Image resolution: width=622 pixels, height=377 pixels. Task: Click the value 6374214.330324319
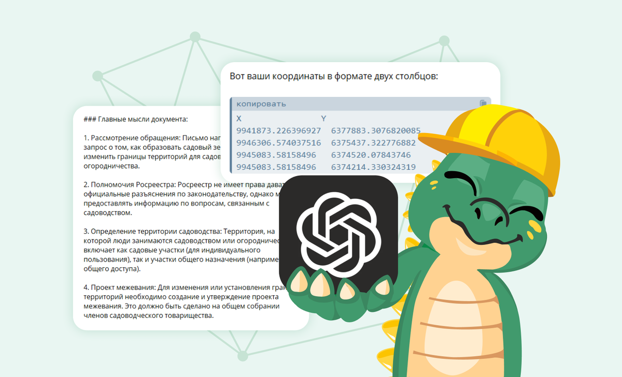click(x=373, y=167)
